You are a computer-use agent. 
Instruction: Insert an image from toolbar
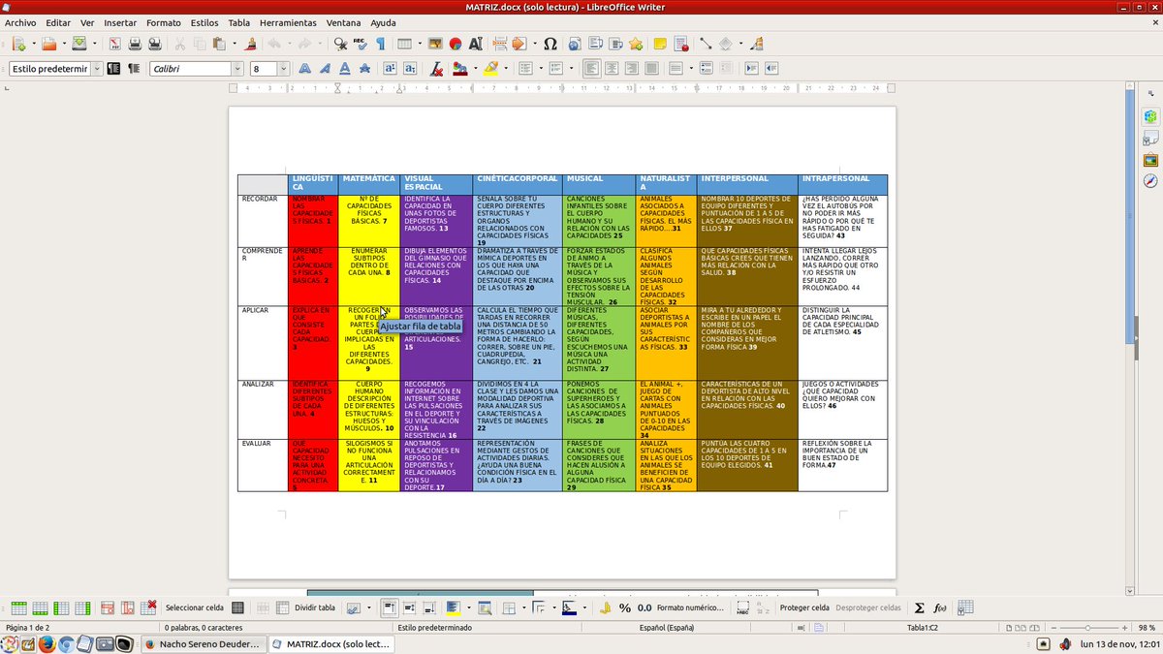click(x=435, y=44)
